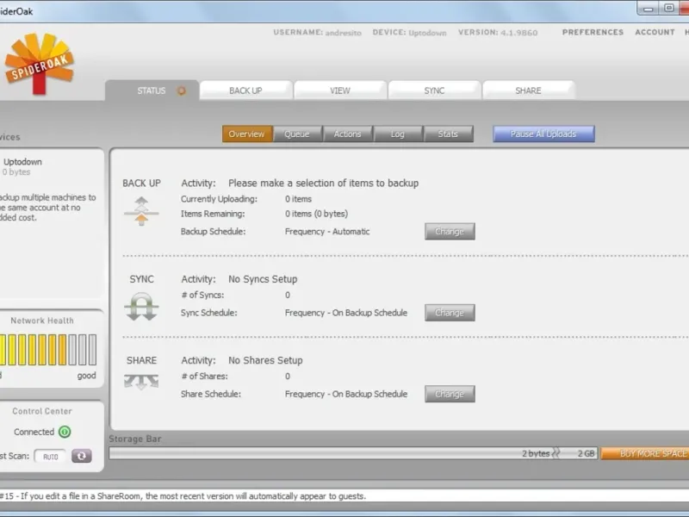This screenshot has width=689, height=517.
Task: Select the Overview sub-tab
Action: (247, 134)
